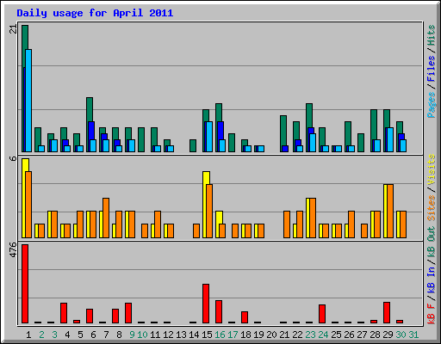441x344 pixels.
Task: Select day "18" on the x-axis
Action: click(x=245, y=335)
